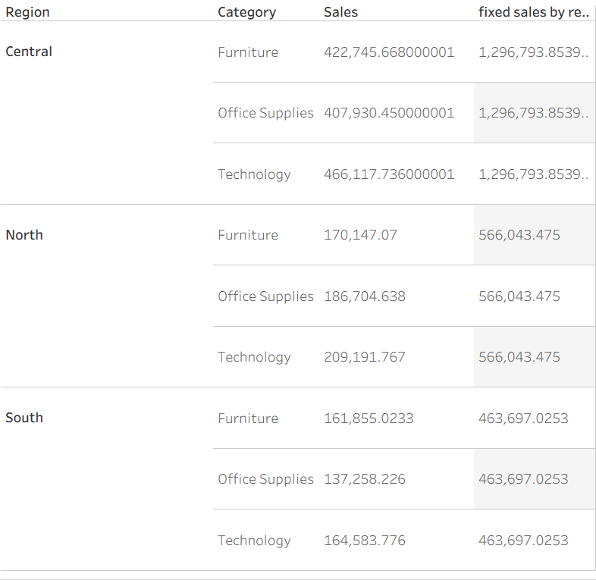This screenshot has height=580, width=596.
Task: Click the sales value 164,583.776
Action: tap(365, 541)
